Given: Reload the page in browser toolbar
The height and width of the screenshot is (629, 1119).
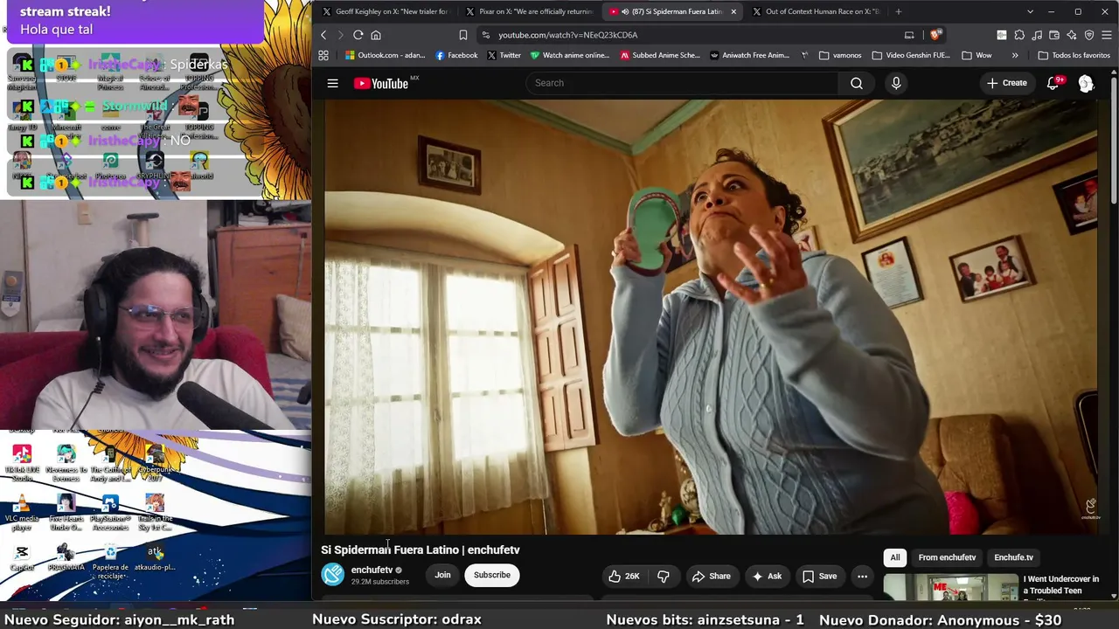Looking at the screenshot, I should pos(358,35).
